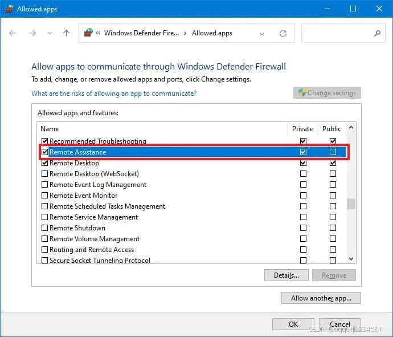Enable Remote Desktop (WebSocket) checkbox
The width and height of the screenshot is (393, 337).
[x=44, y=174]
